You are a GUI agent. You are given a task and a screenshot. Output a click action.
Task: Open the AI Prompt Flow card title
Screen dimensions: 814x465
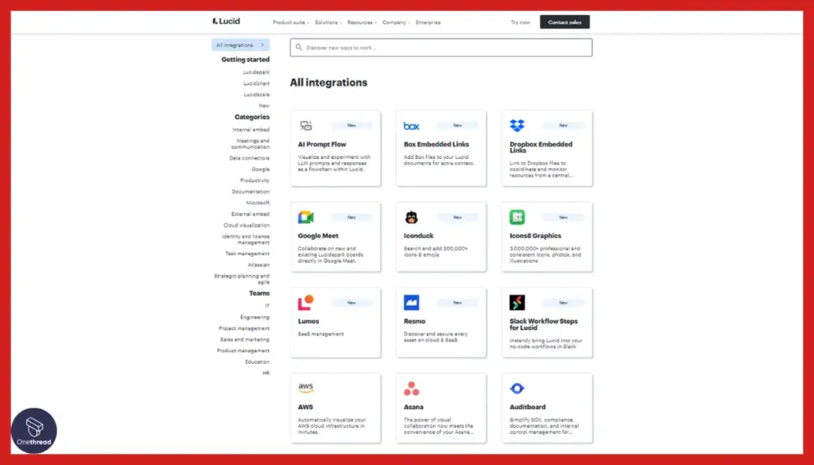click(322, 145)
